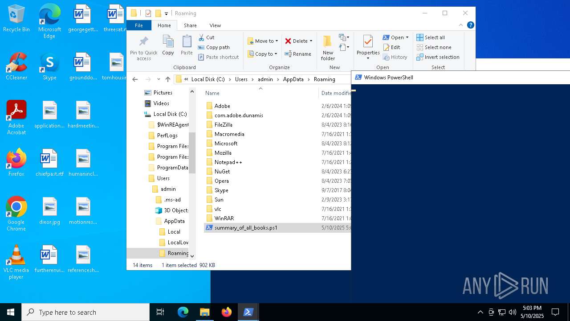
Task: Click the taskbar search box
Action: click(85, 312)
